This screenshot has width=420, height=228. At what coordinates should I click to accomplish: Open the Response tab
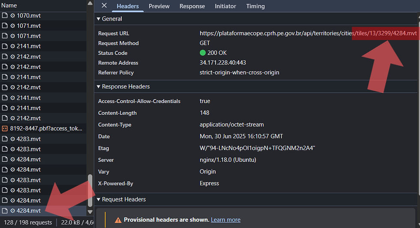[192, 6]
